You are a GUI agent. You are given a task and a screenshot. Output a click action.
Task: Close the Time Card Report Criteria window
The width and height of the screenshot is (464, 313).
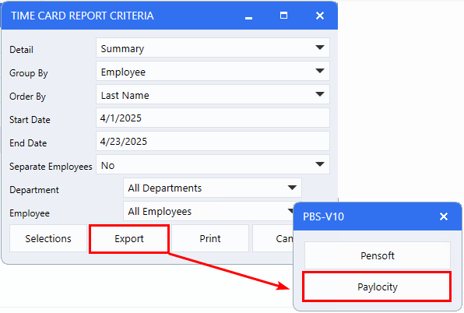(320, 16)
